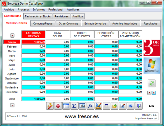Switch to the Compras/Pagos tab
This screenshot has height=126, width=164.
coord(43,24)
